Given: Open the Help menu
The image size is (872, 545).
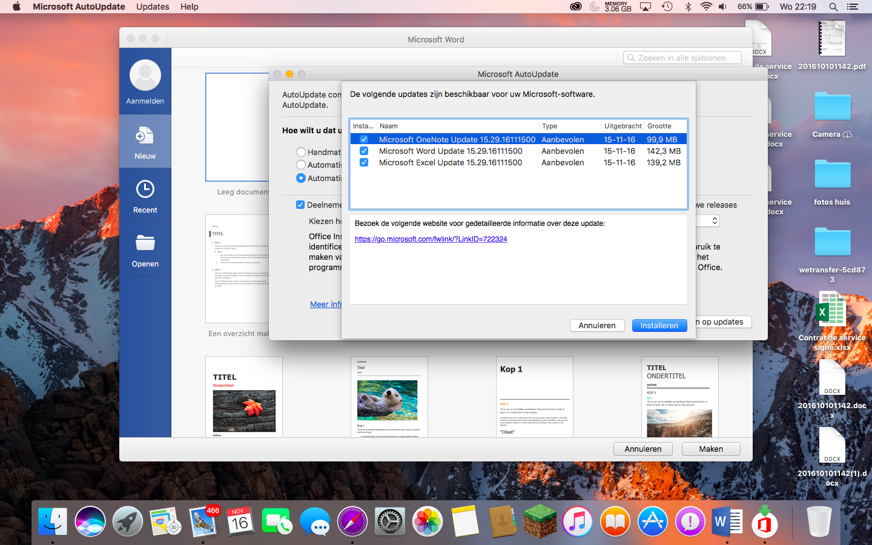Looking at the screenshot, I should click(190, 7).
